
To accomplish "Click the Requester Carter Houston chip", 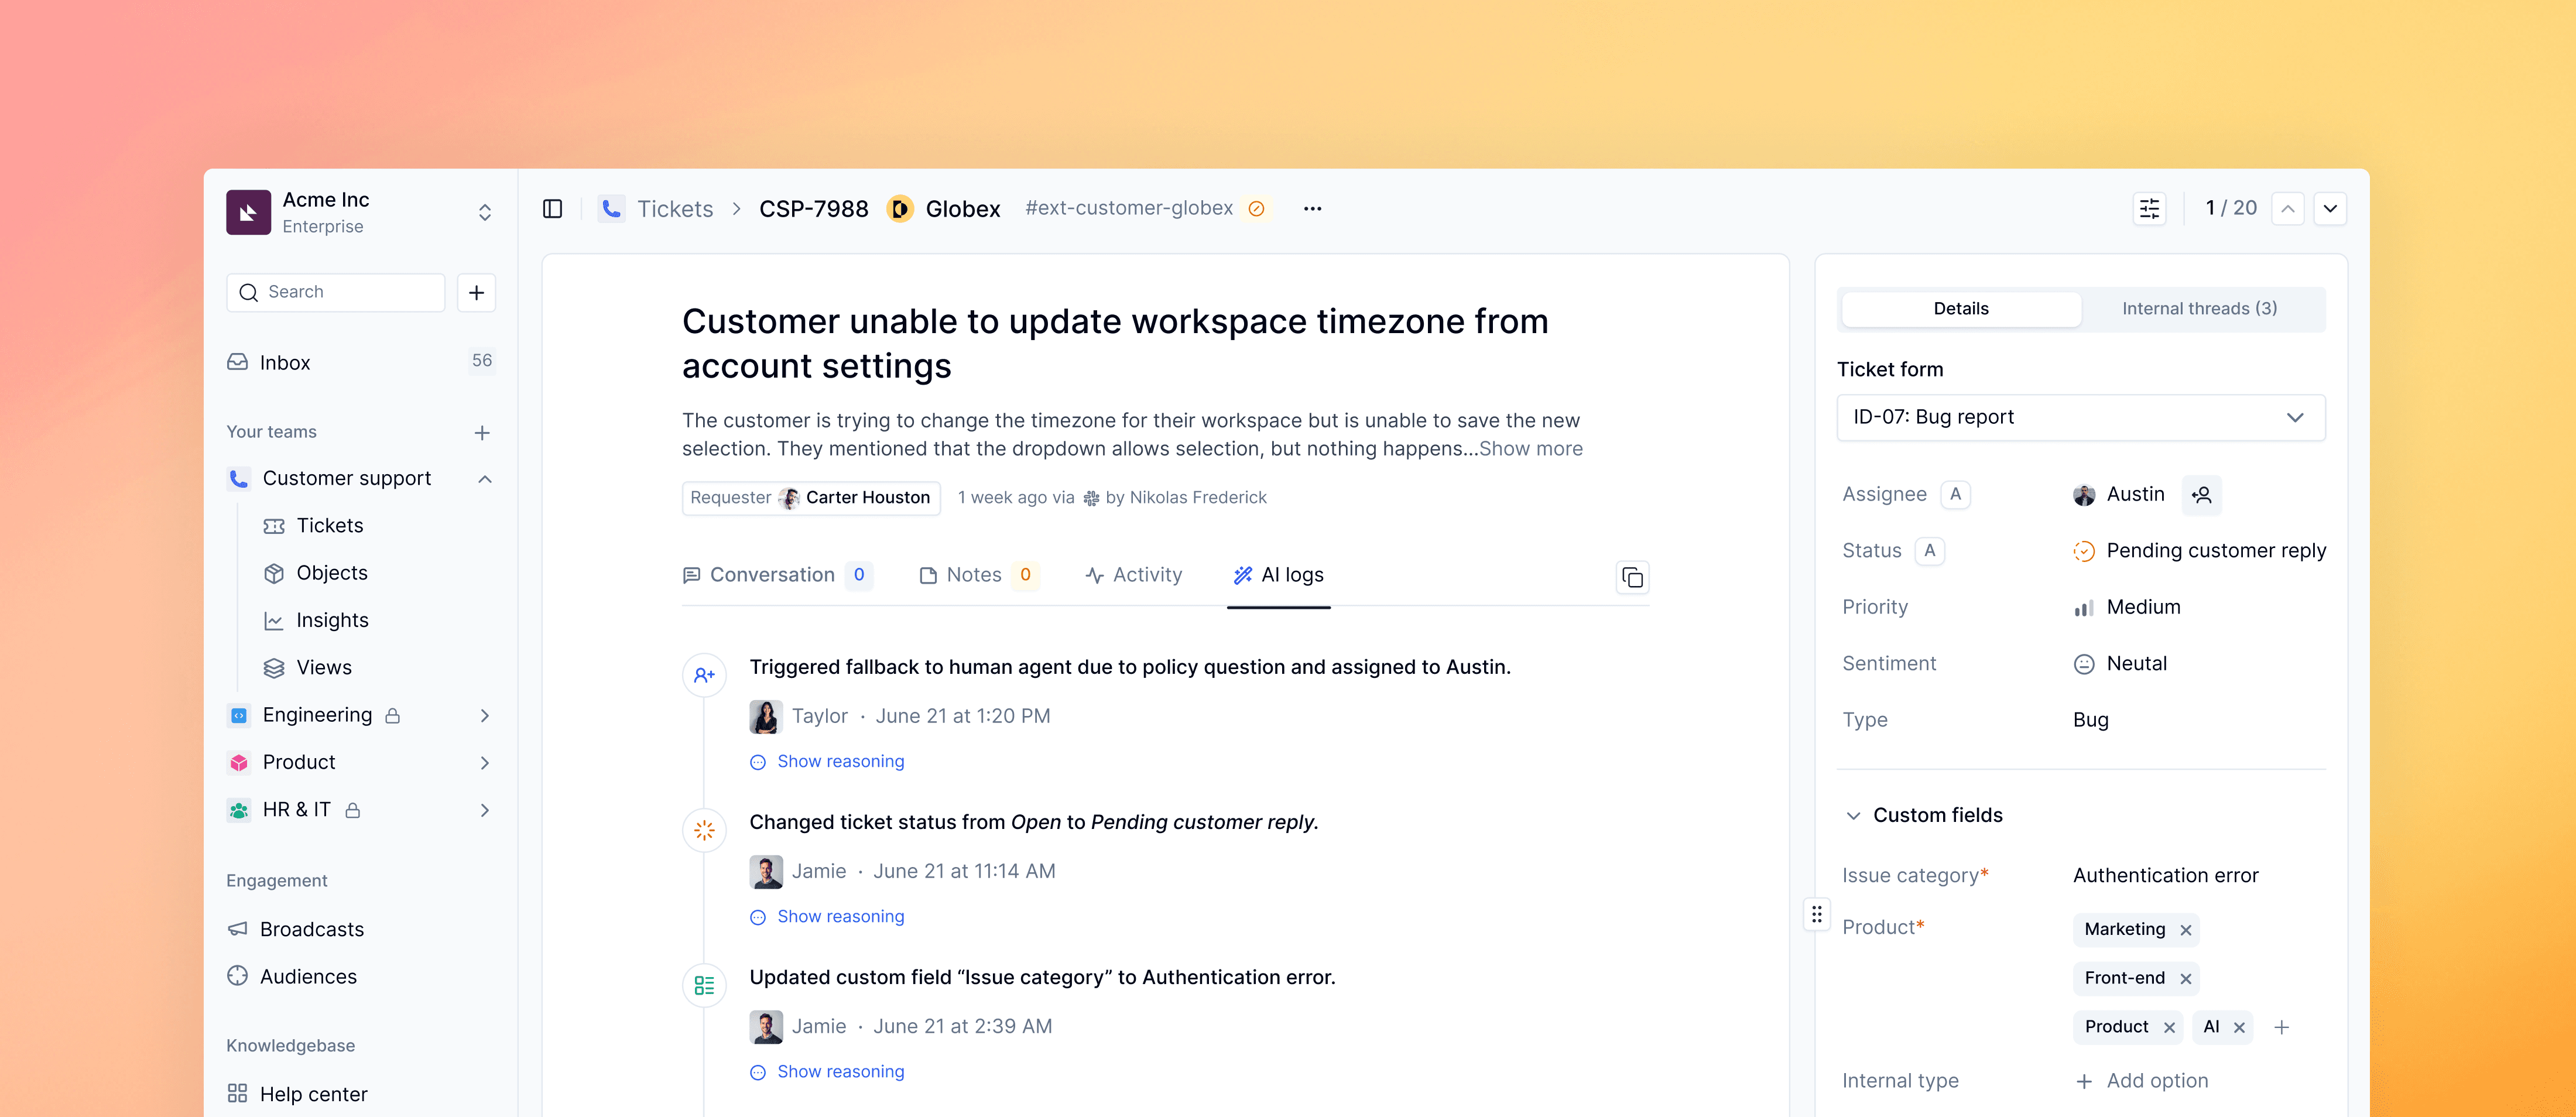I will 811,498.
